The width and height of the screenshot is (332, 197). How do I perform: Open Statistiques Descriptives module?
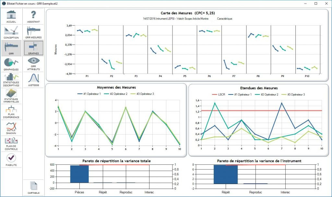11,80
